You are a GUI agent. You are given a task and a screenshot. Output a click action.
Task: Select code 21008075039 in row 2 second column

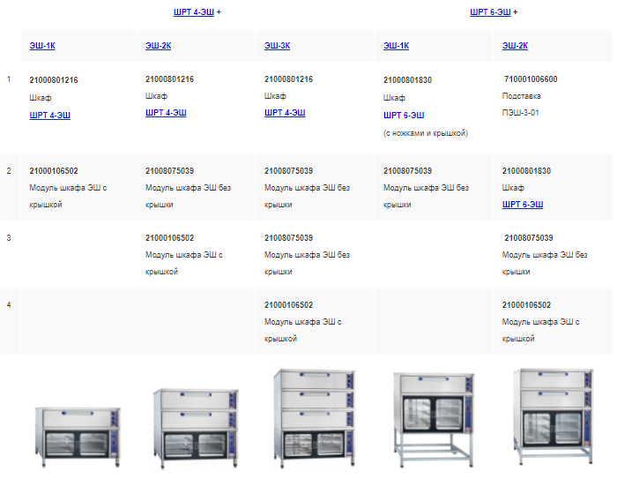coord(169,171)
